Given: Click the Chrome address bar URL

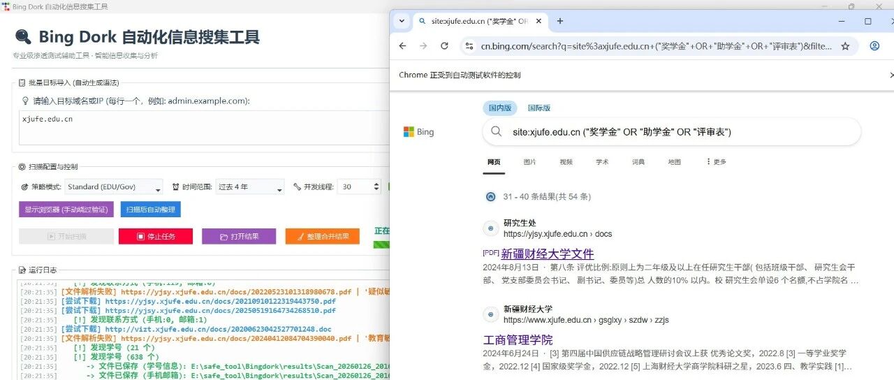Looking at the screenshot, I should (x=657, y=47).
